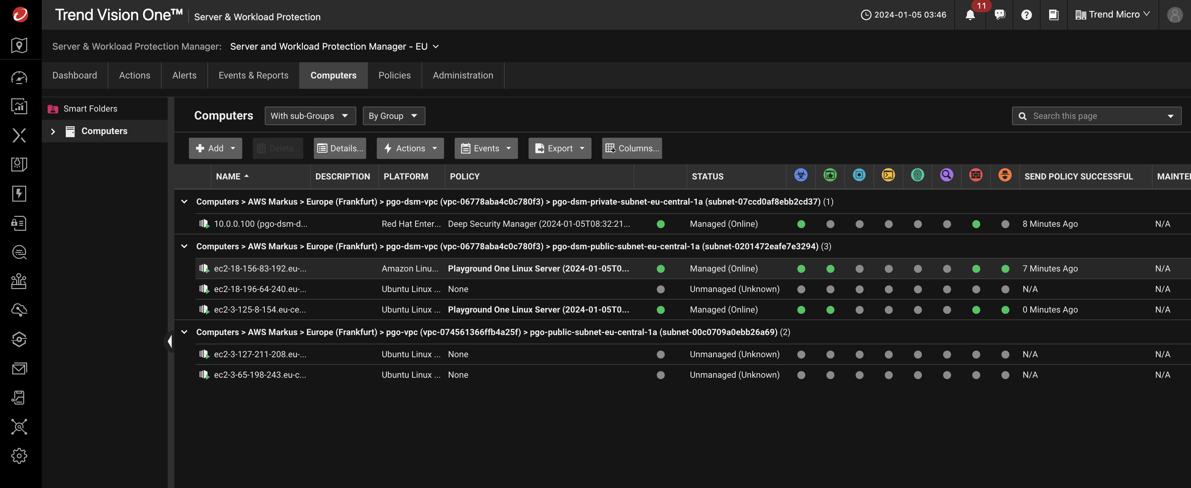
Task: Select computer row 10.0.0.100 (pgo-dsm-d...
Action: pyautogui.click(x=693, y=224)
